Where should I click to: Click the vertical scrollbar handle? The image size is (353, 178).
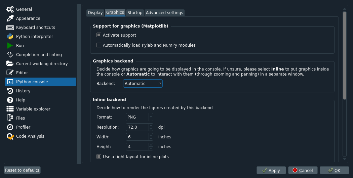pyautogui.click(x=345, y=55)
